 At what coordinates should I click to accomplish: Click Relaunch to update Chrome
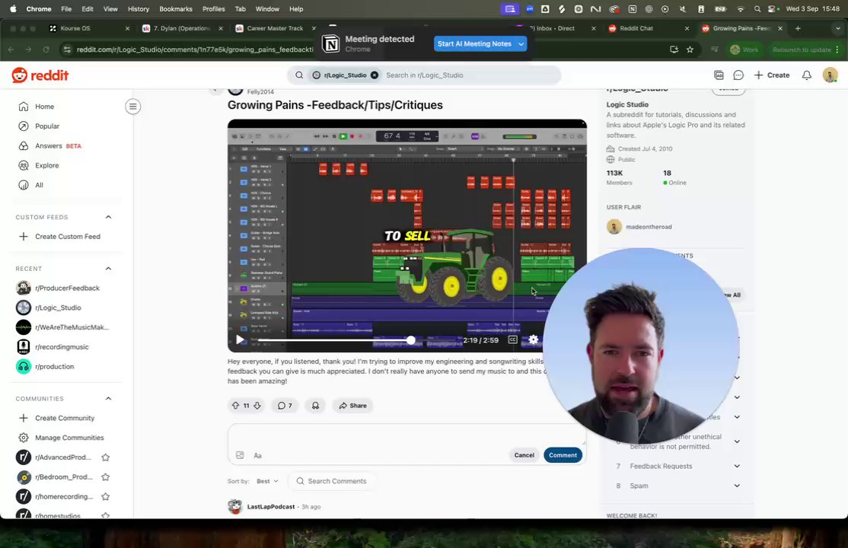802,49
